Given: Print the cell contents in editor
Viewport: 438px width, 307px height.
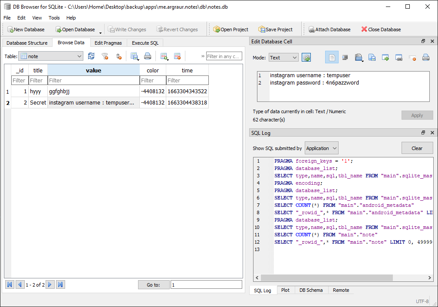Looking at the screenshot, I should click(426, 58).
